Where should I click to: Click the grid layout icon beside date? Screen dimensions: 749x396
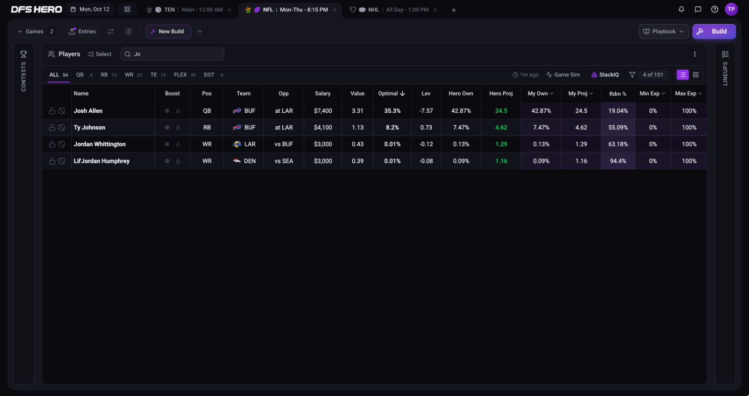tap(127, 9)
